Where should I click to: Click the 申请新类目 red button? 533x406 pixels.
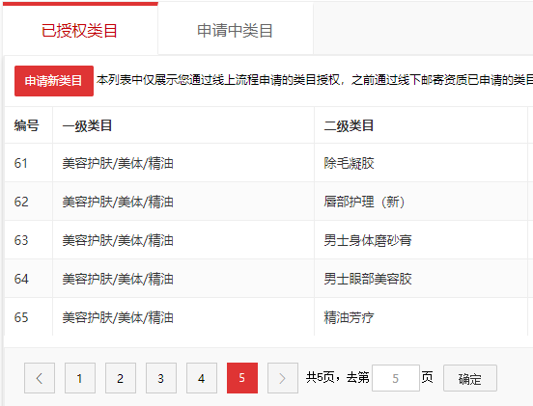[x=54, y=81]
